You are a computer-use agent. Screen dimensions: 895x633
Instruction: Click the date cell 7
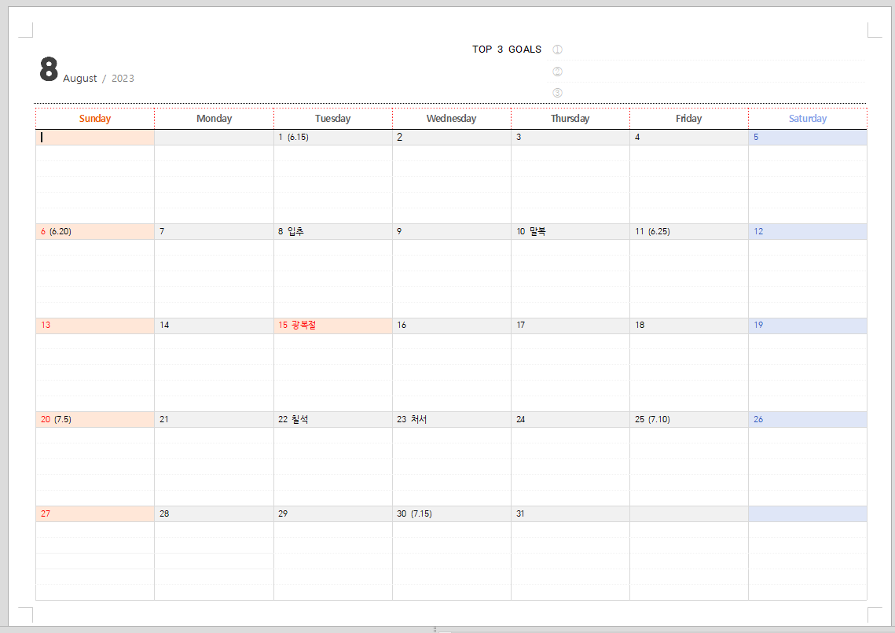pyautogui.click(x=214, y=231)
